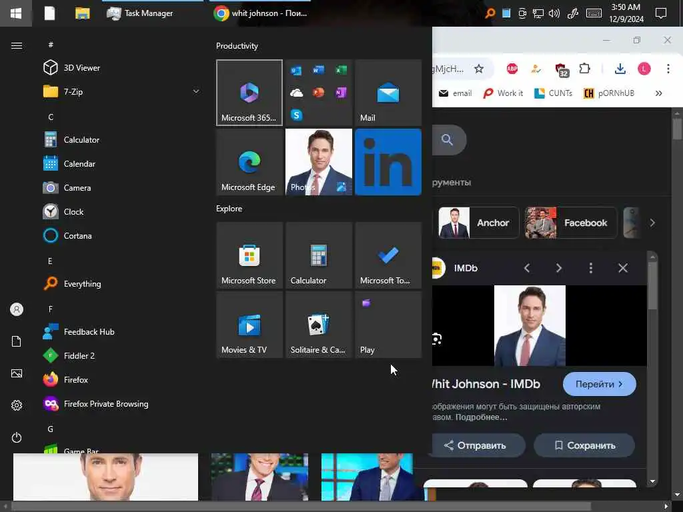Open the Office apps folder tile
The image size is (683, 512).
(318, 93)
